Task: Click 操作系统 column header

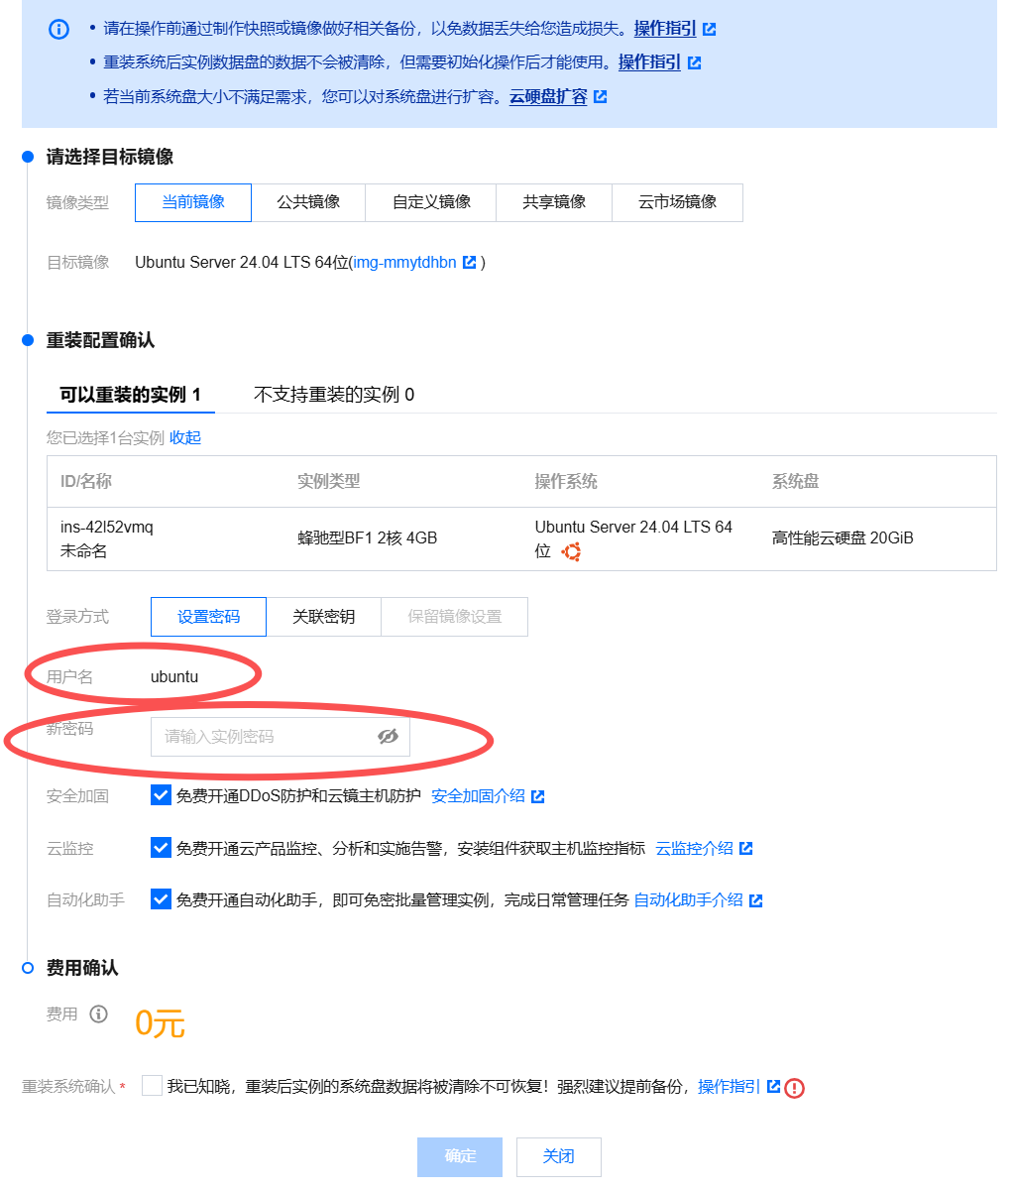Action: click(x=566, y=481)
